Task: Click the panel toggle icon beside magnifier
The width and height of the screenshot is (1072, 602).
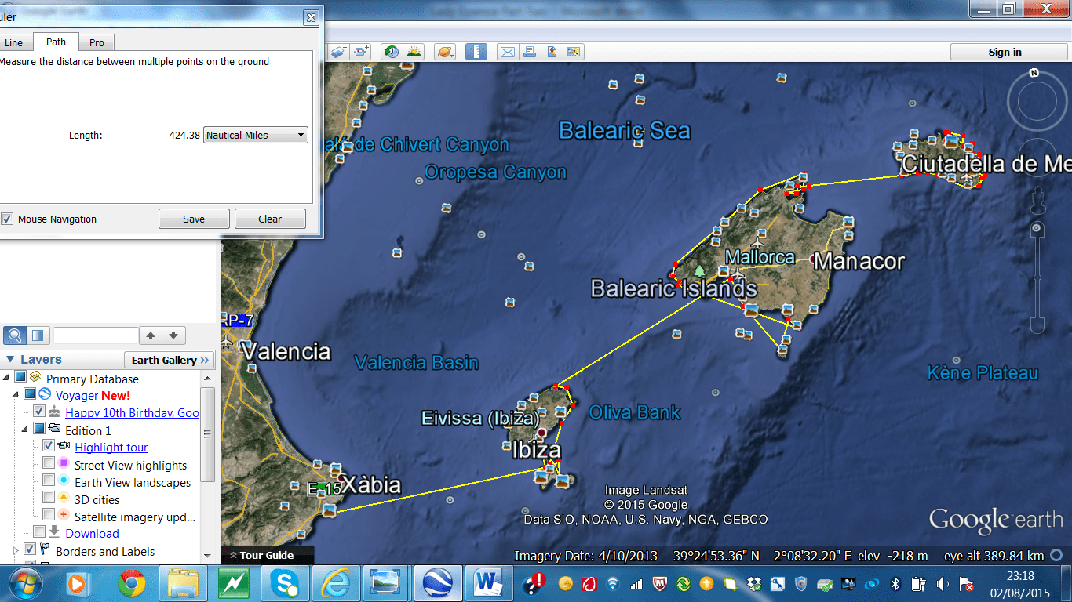Action: (x=37, y=335)
